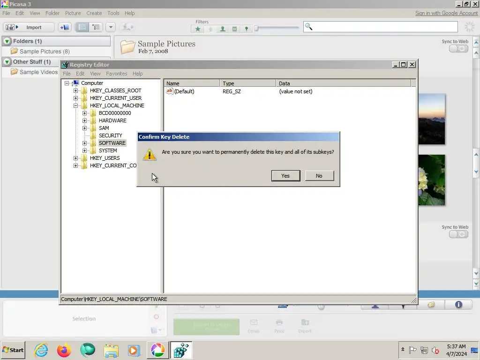Open Picasa Picture menu
The height and width of the screenshot is (360, 480).
tap(73, 13)
